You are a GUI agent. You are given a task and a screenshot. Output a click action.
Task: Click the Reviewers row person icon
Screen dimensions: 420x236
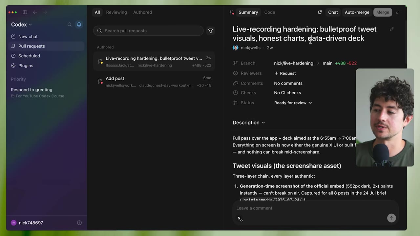click(x=235, y=73)
